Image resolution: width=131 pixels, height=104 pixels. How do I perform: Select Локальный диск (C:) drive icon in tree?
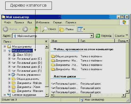click(x=13, y=59)
